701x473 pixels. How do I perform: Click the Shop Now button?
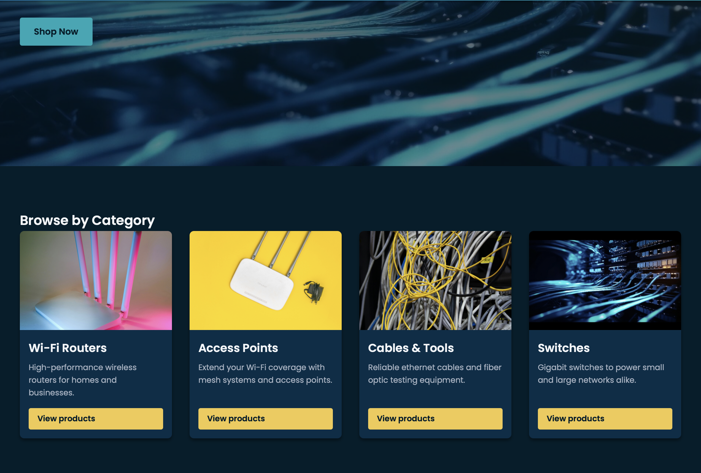pos(56,31)
